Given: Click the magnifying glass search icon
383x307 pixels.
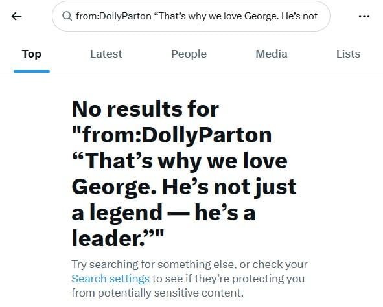Looking at the screenshot, I should (67, 16).
